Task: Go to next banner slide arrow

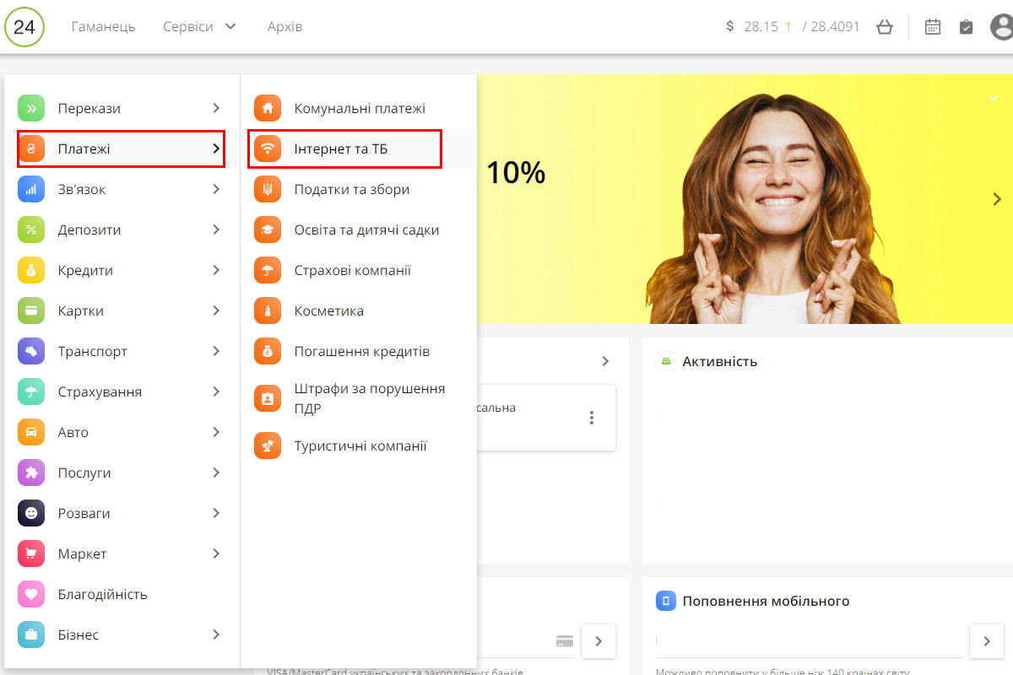Action: (997, 199)
